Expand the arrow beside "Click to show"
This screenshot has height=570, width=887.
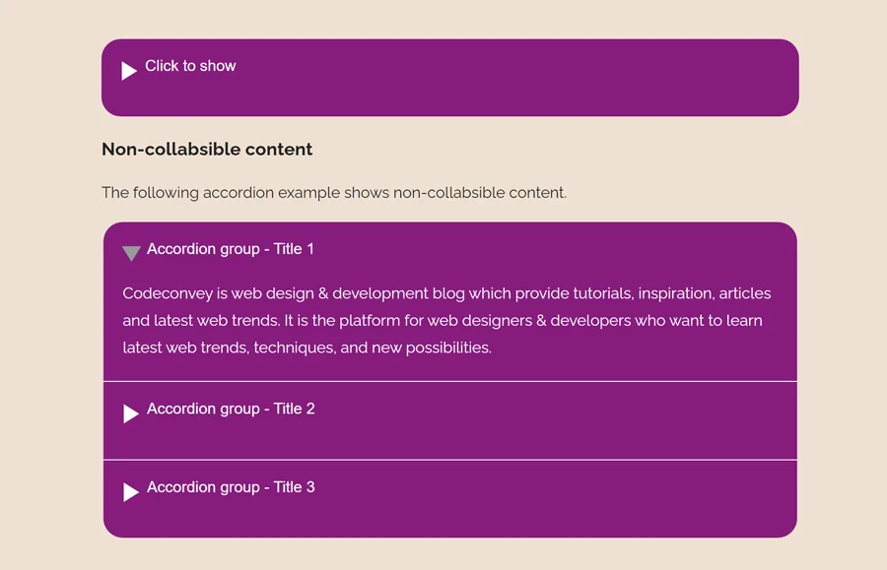[129, 71]
